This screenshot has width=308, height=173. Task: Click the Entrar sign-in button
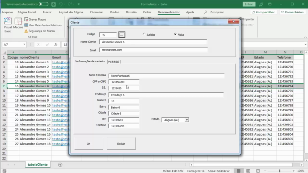[x=249, y=4]
